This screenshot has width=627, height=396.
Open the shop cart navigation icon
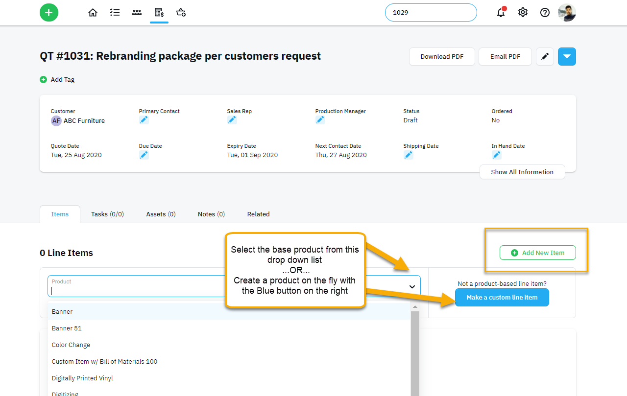tap(181, 12)
